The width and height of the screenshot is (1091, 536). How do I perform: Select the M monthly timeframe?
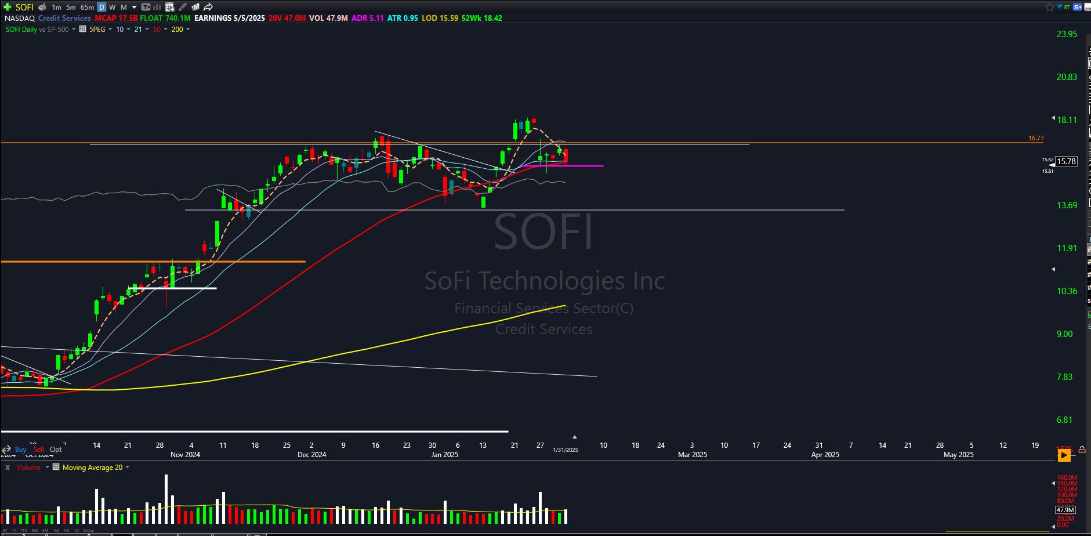[x=124, y=7]
